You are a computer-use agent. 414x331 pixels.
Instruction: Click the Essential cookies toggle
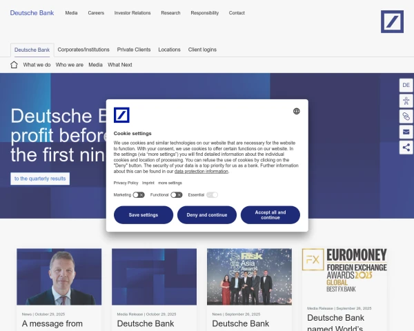click(x=212, y=195)
